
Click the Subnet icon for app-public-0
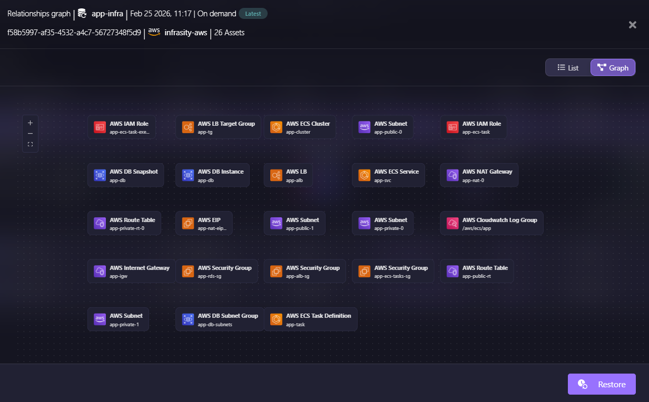coord(365,127)
